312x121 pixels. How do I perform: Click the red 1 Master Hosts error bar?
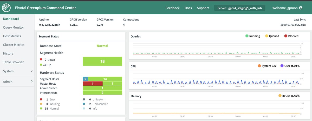click(93, 84)
